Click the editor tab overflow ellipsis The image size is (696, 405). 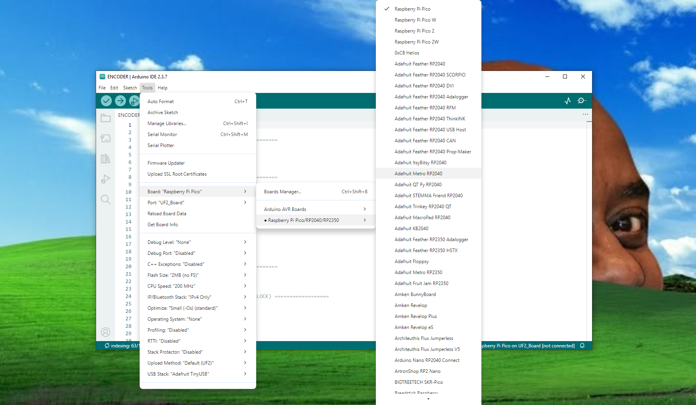585,114
